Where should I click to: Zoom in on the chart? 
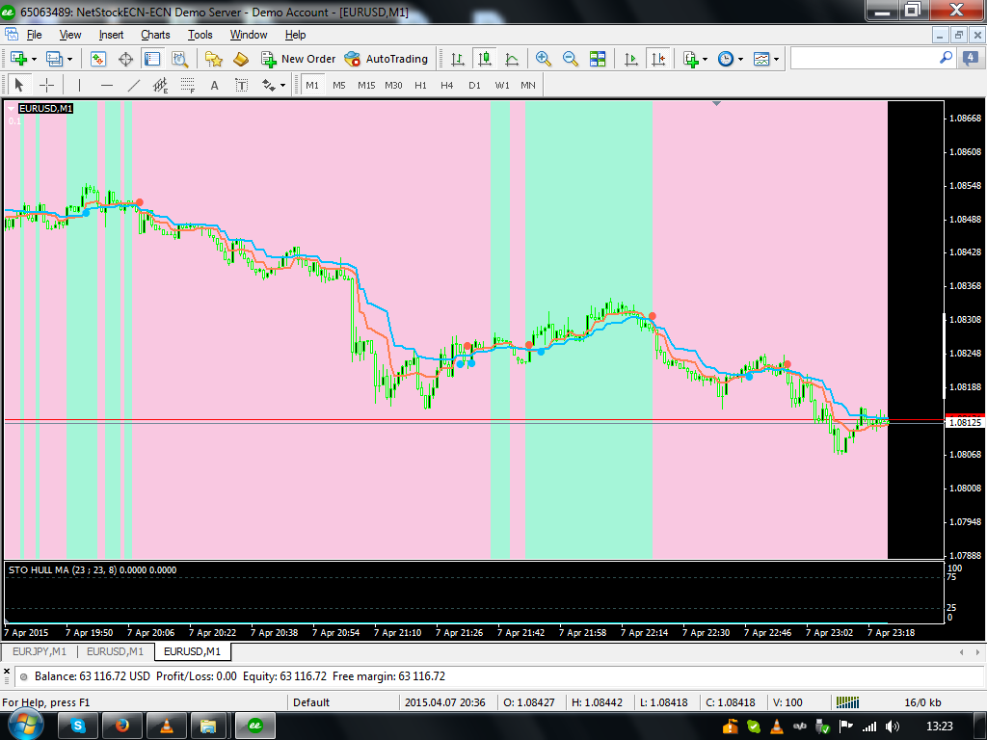(544, 59)
